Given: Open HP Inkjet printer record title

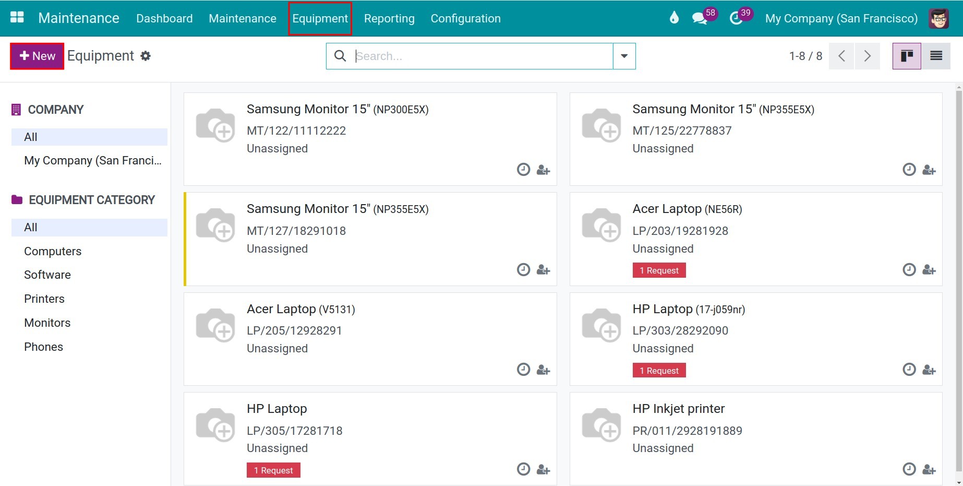Looking at the screenshot, I should pyautogui.click(x=679, y=409).
